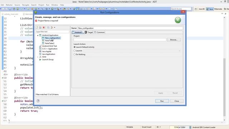The width and height of the screenshot is (229, 129).
Task: Open the Debug toolbar dropdown arrow
Action: click(x=49, y=9)
